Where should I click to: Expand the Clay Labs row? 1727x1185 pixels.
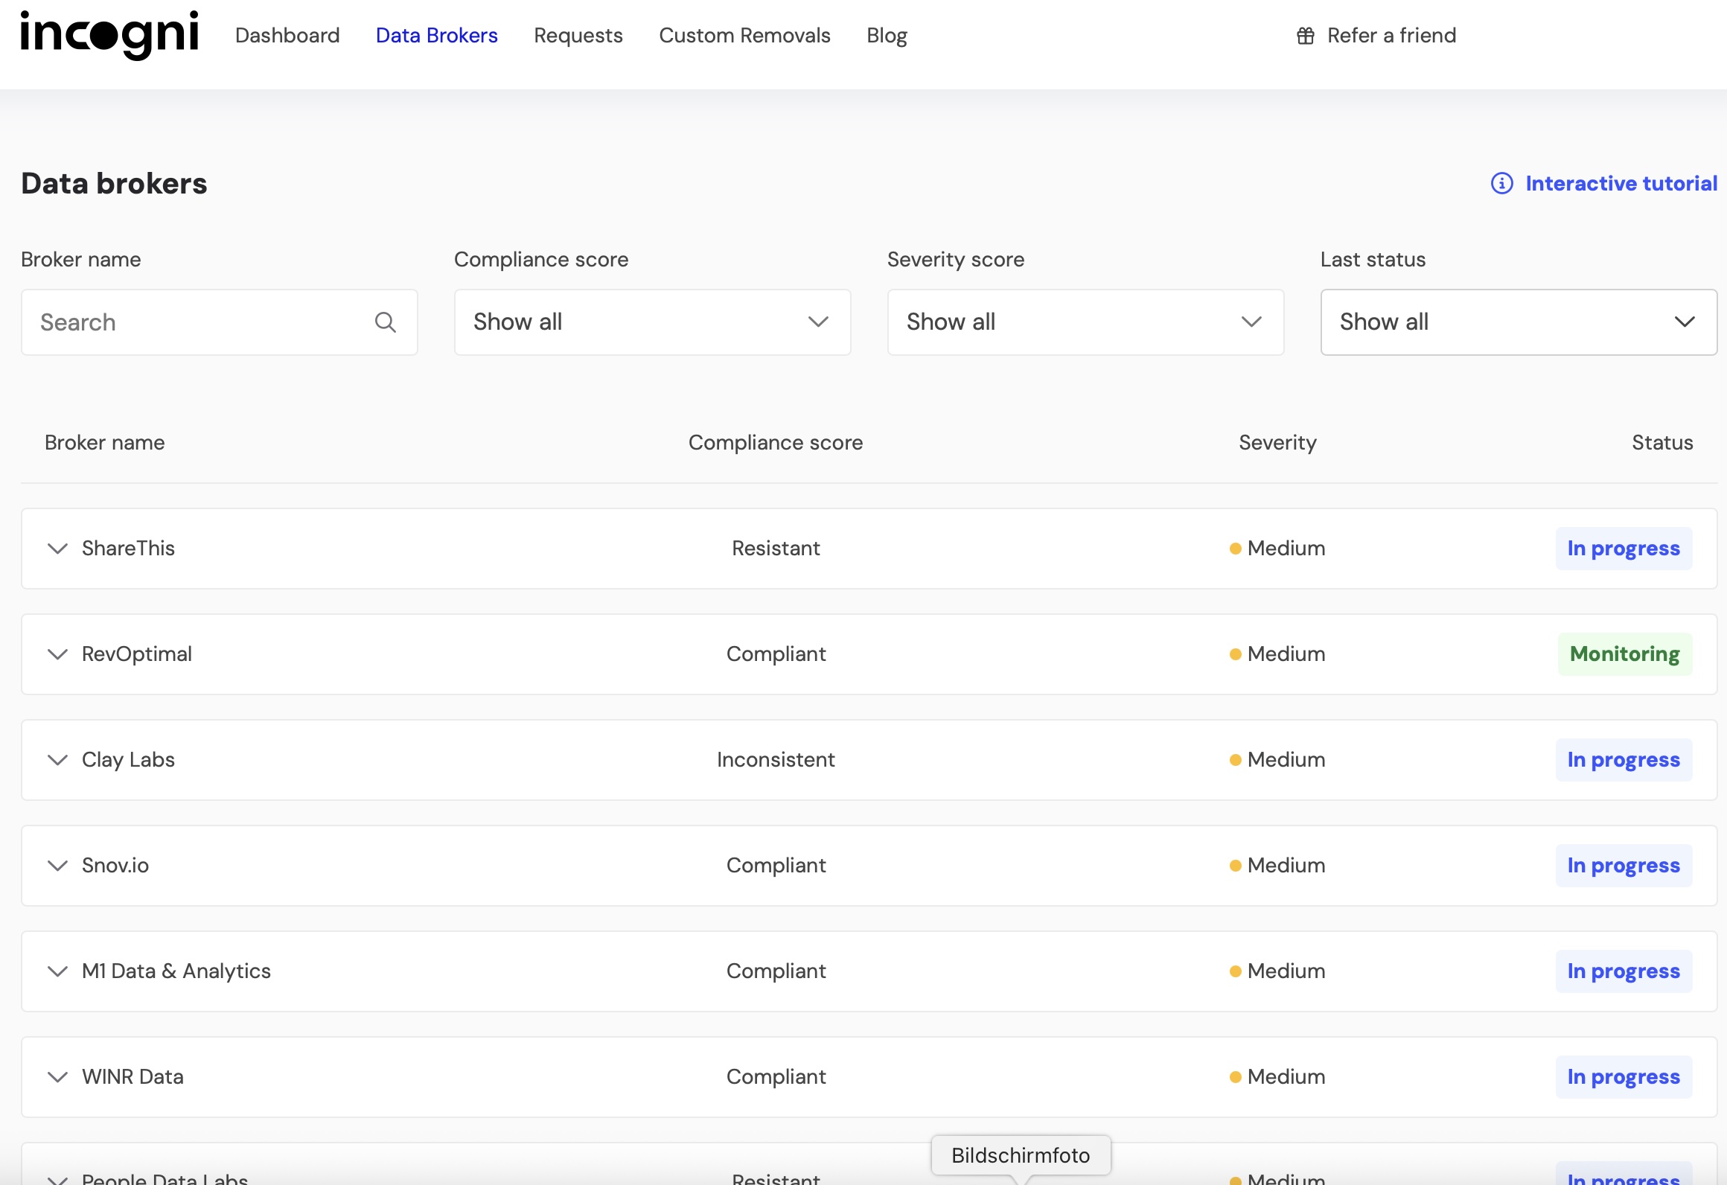[x=57, y=760]
